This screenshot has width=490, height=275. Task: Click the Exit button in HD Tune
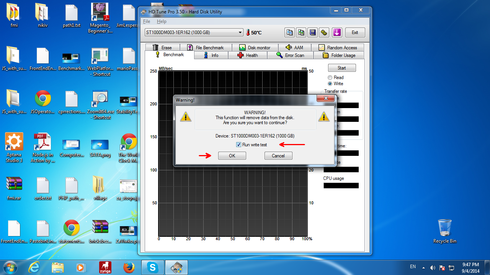pos(355,32)
